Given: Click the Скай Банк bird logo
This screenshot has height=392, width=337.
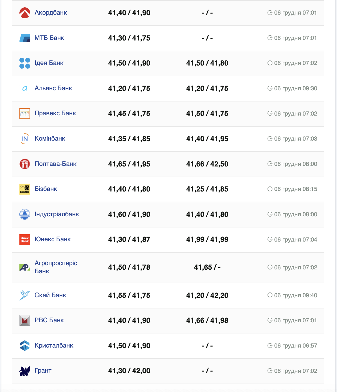Looking at the screenshot, I should click(25, 295).
